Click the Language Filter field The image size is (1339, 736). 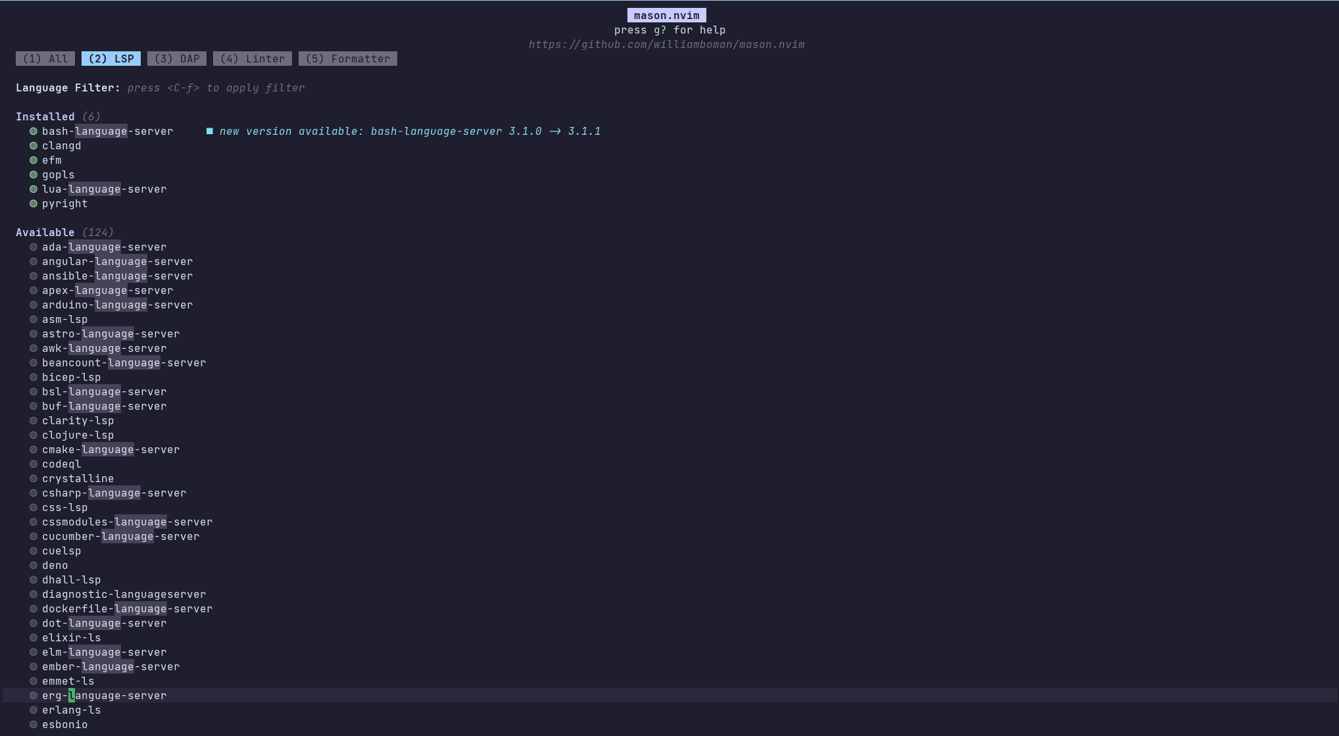point(67,87)
